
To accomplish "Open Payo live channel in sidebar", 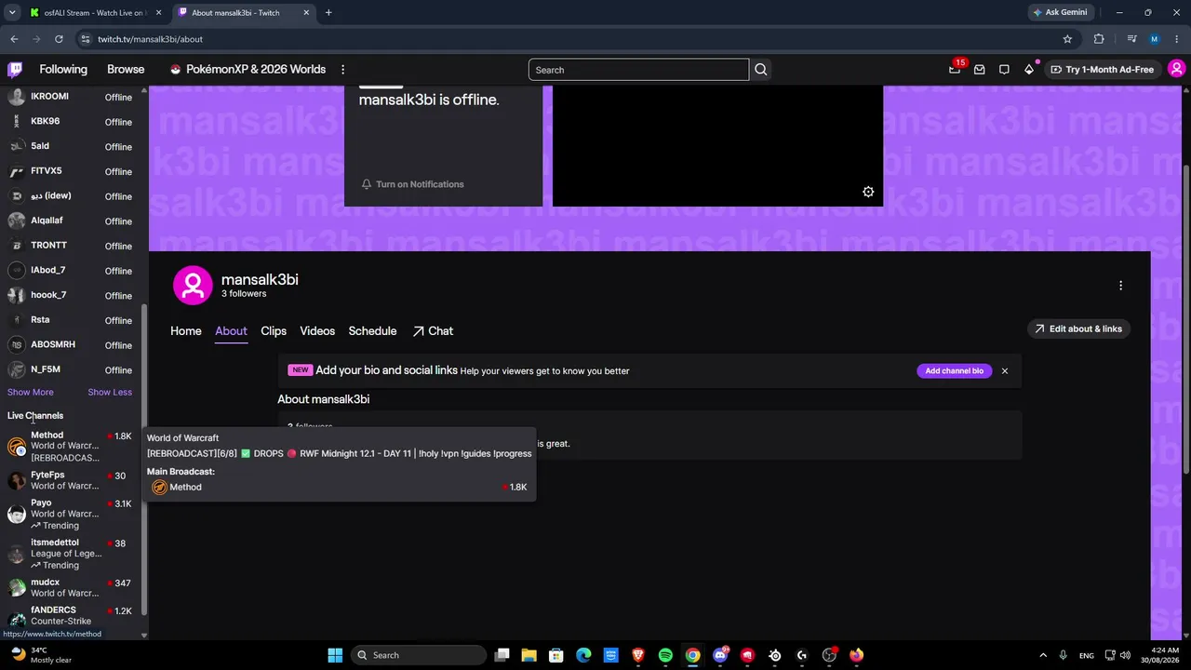I will pos(70,514).
